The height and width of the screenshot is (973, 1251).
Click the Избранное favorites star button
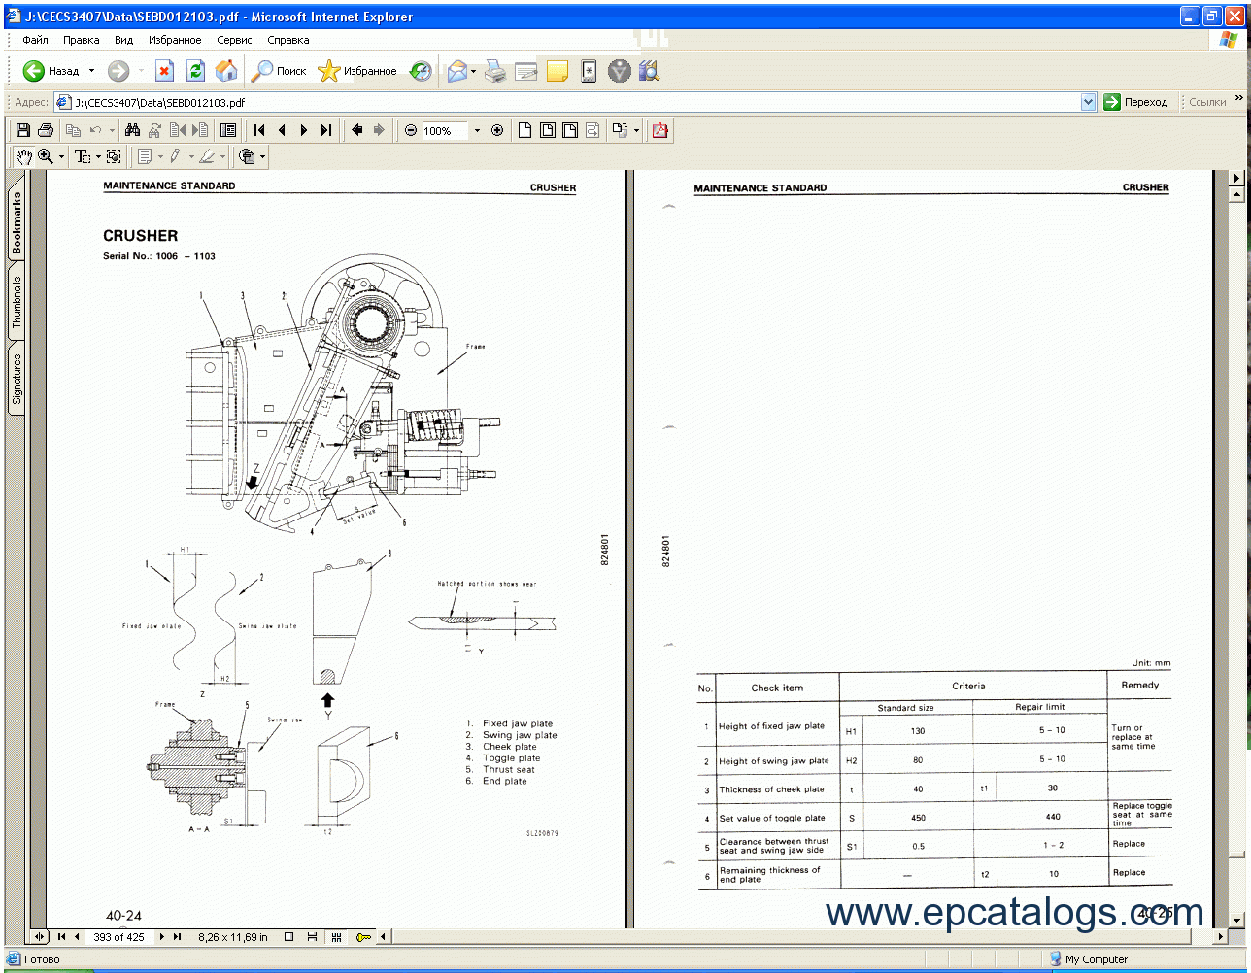click(x=358, y=71)
